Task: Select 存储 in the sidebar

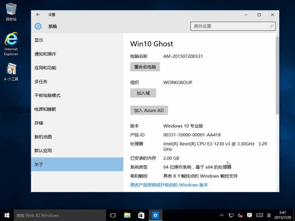Action: click(x=77, y=123)
